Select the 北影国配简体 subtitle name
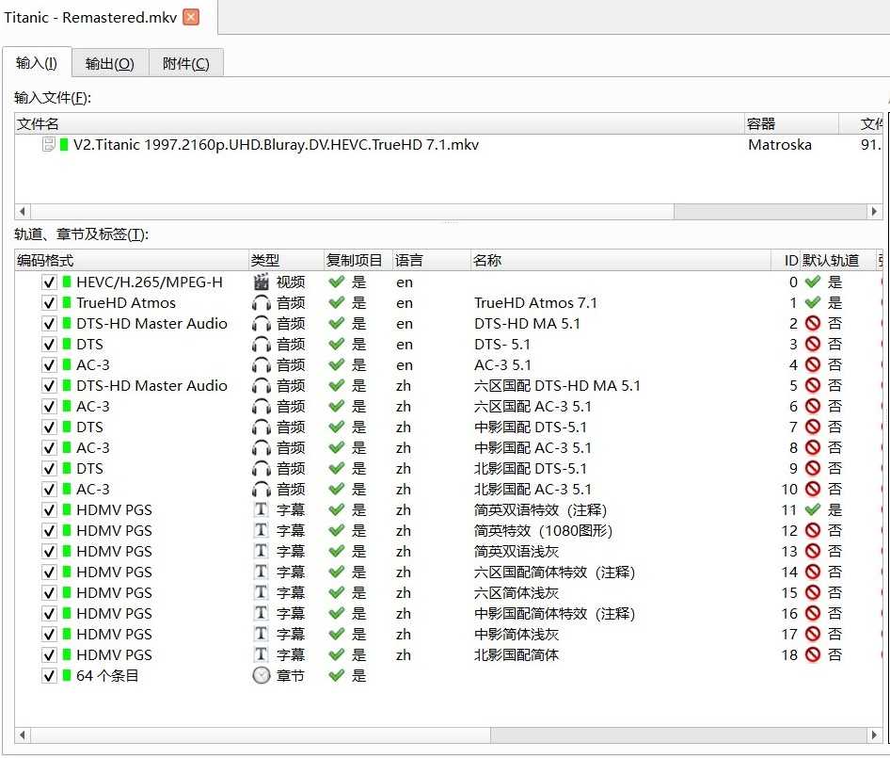Image resolution: width=890 pixels, height=758 pixels. (x=517, y=655)
